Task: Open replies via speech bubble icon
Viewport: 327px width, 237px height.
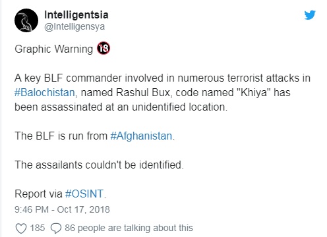Action: click(x=56, y=228)
